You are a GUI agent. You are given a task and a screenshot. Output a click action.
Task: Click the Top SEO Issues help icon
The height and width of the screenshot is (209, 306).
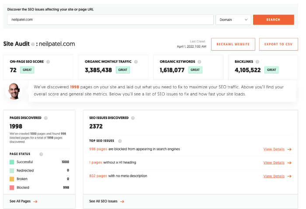point(120,141)
